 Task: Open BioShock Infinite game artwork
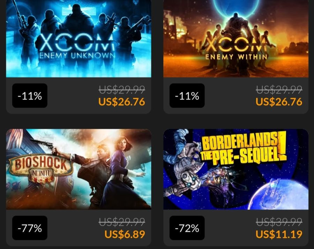coord(78,169)
